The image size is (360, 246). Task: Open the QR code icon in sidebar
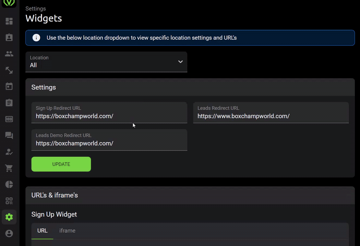9,201
